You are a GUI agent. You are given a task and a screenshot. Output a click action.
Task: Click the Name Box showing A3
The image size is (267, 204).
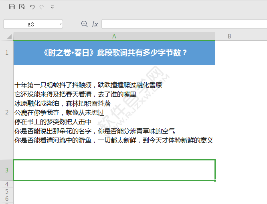point(33,24)
